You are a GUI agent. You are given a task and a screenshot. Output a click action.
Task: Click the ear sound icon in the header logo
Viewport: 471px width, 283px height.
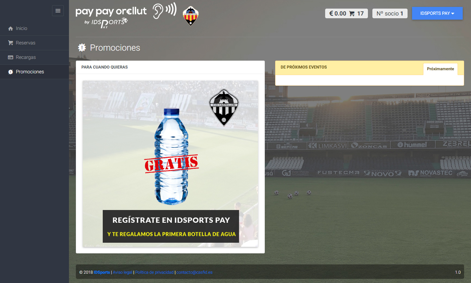[164, 11]
